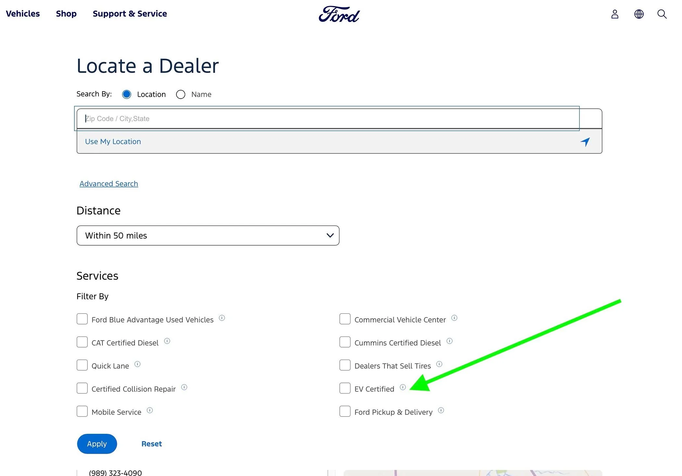Screen dimensions: 682x476
Task: Show Ford Pickup & Delivery info icon
Action: point(441,410)
